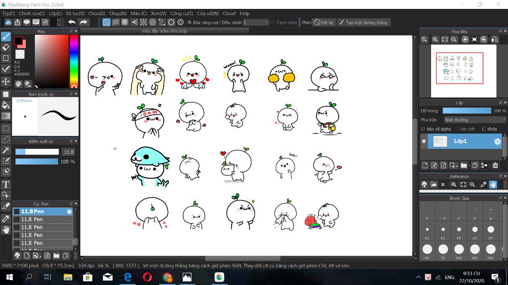
Task: Open the Chỉnh sửa(E) menu
Action: (x=32, y=13)
